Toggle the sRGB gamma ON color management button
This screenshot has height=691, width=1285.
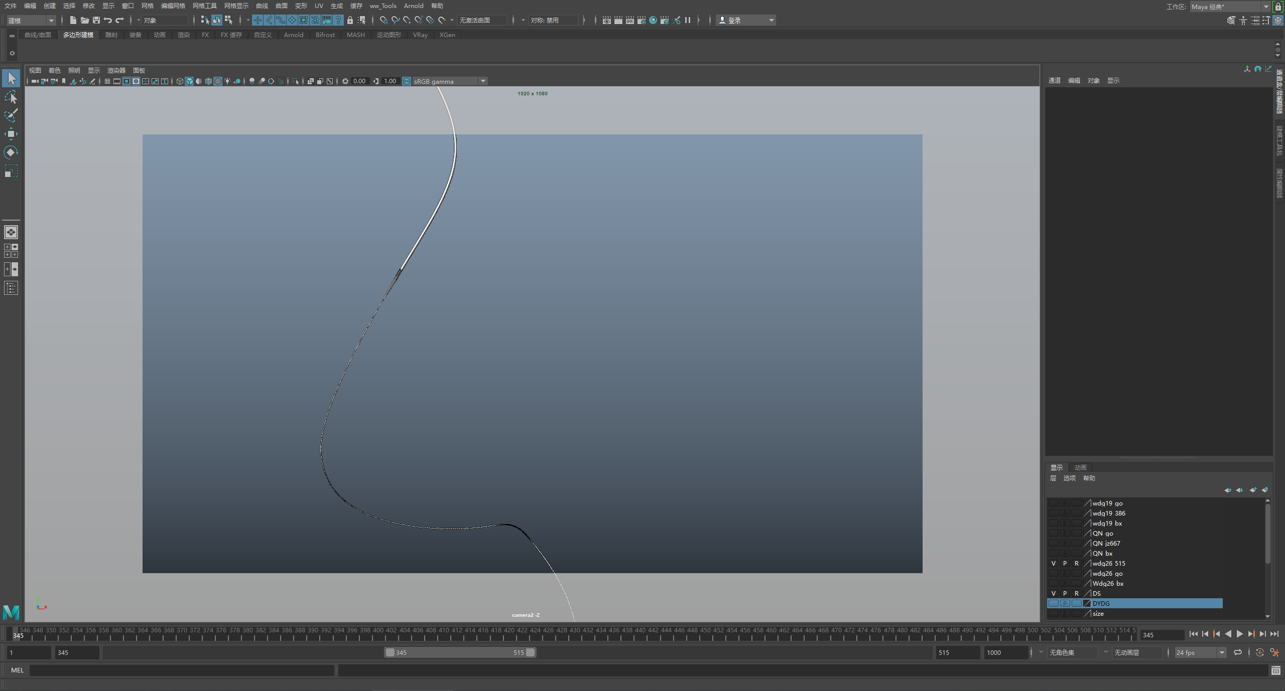coord(407,81)
